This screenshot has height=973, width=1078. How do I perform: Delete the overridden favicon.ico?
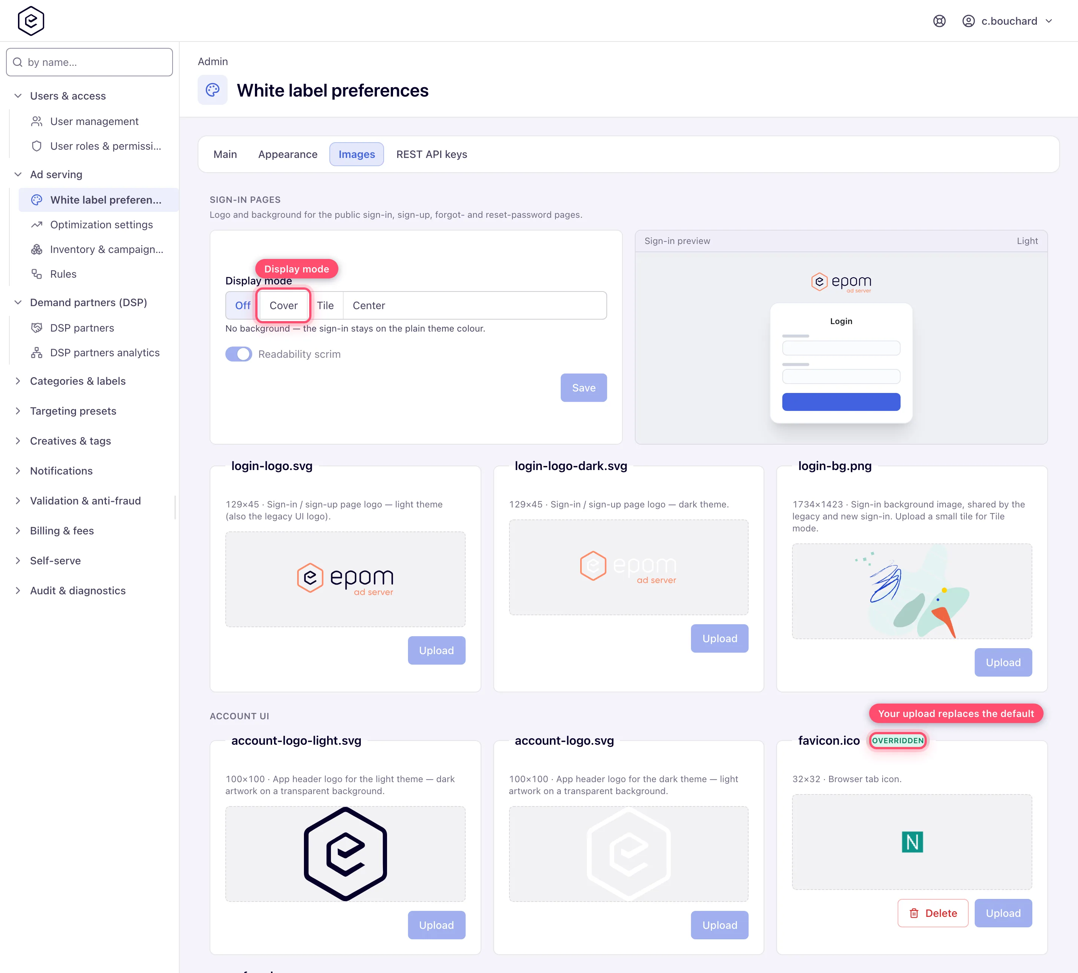click(932, 913)
